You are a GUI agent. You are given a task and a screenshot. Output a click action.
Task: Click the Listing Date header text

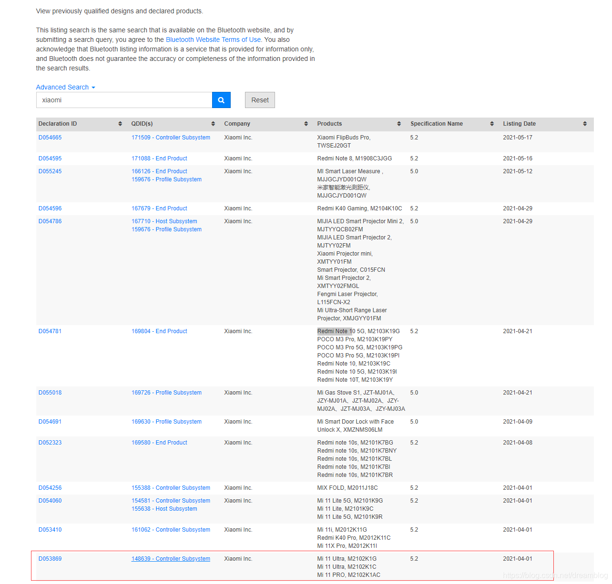pyautogui.click(x=519, y=124)
